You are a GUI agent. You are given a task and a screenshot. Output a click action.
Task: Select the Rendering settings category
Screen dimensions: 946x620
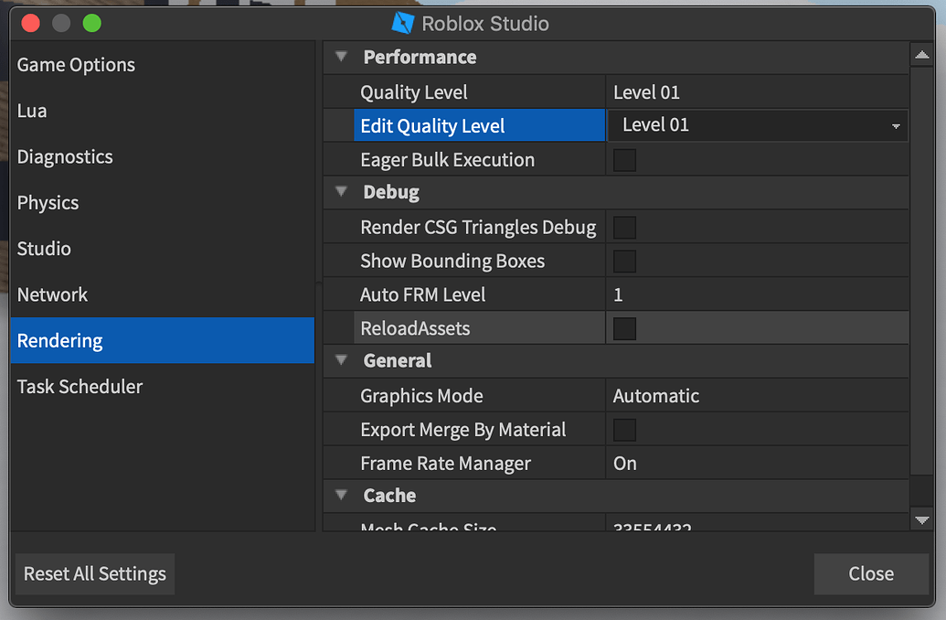pyautogui.click(x=163, y=340)
